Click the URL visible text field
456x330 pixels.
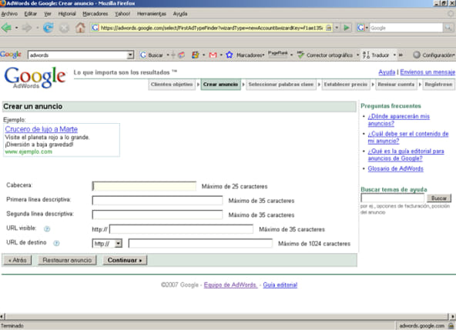coord(181,229)
